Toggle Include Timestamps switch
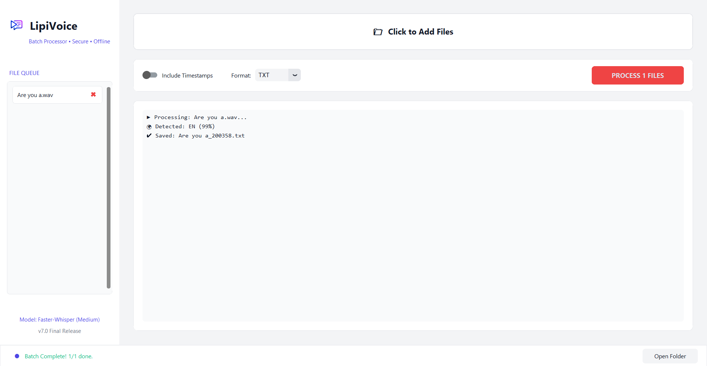Image resolution: width=707 pixels, height=366 pixels. tap(150, 75)
